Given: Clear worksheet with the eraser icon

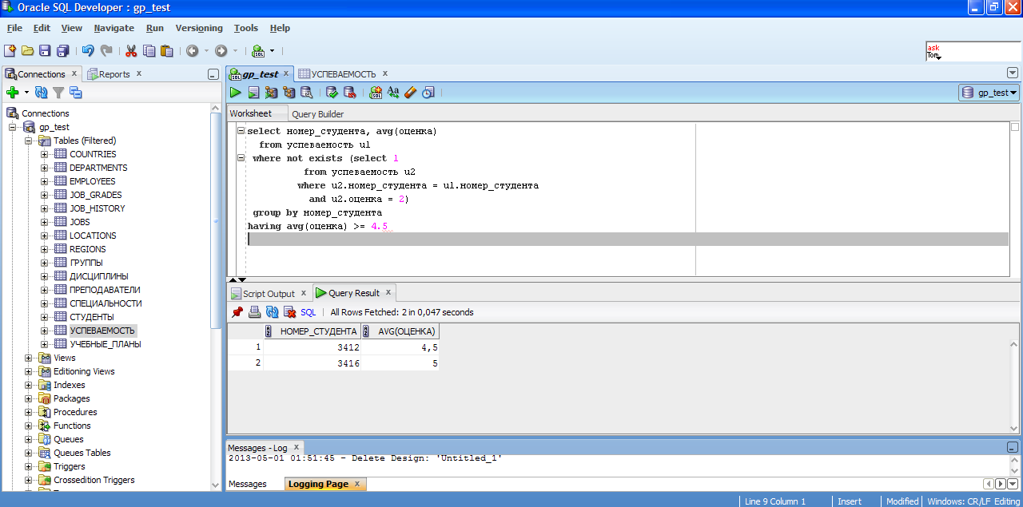Looking at the screenshot, I should [411, 93].
